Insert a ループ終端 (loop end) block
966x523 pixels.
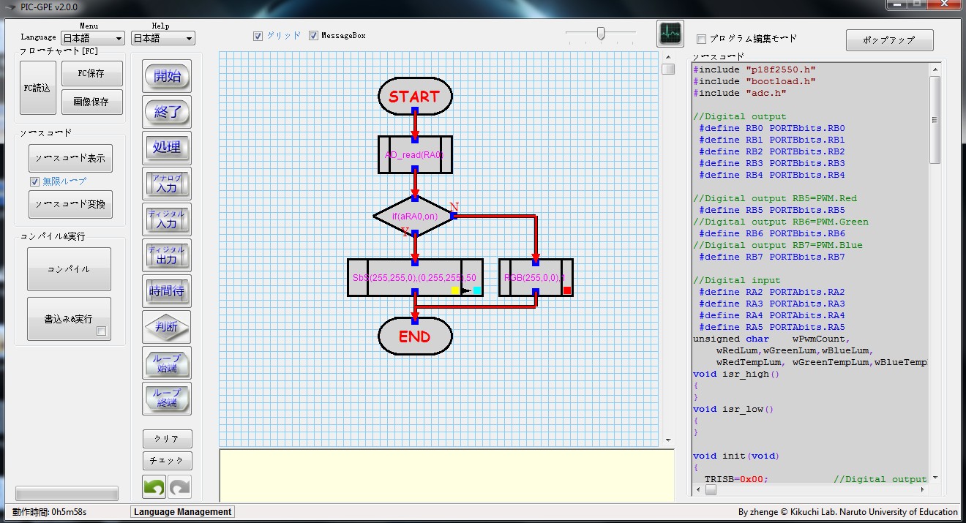(167, 399)
